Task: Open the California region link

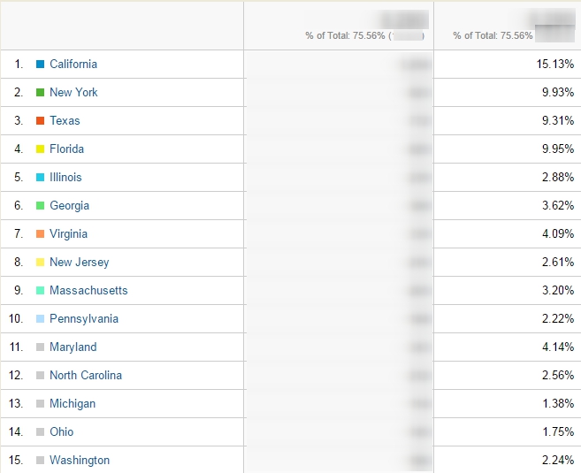Action: (x=73, y=64)
